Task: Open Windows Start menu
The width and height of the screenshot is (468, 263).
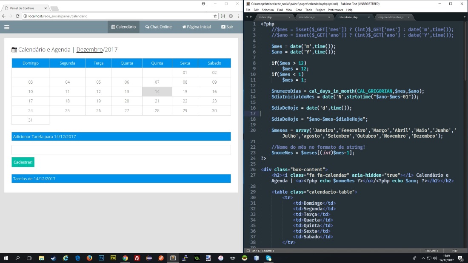Action: click(x=6, y=258)
